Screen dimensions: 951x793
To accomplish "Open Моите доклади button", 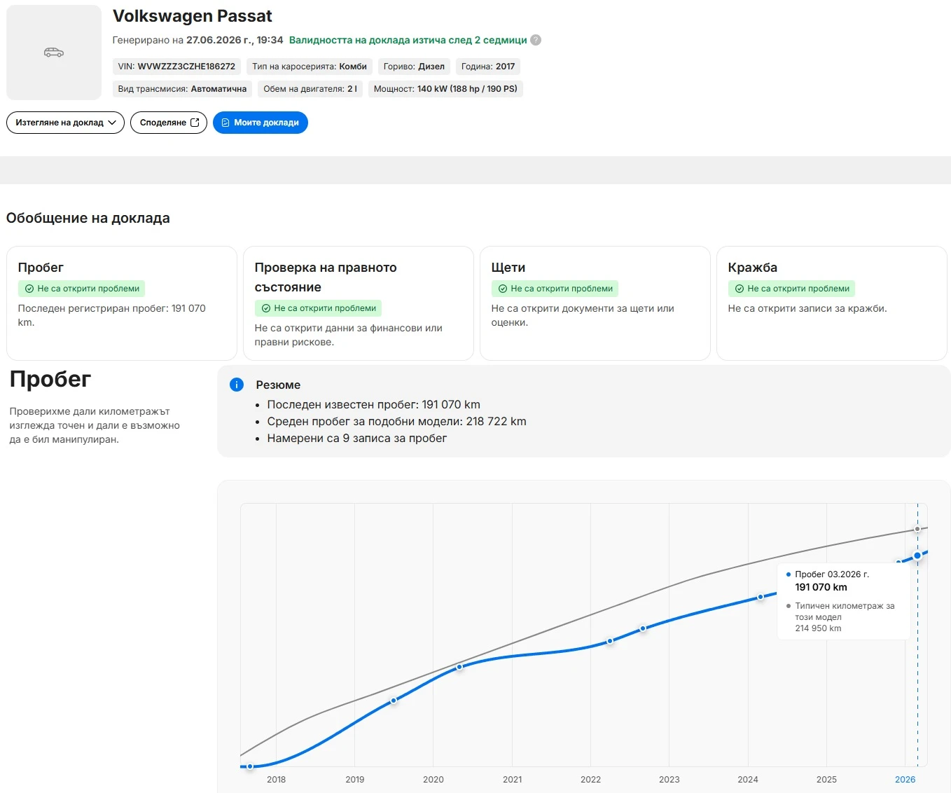I will click(x=261, y=123).
